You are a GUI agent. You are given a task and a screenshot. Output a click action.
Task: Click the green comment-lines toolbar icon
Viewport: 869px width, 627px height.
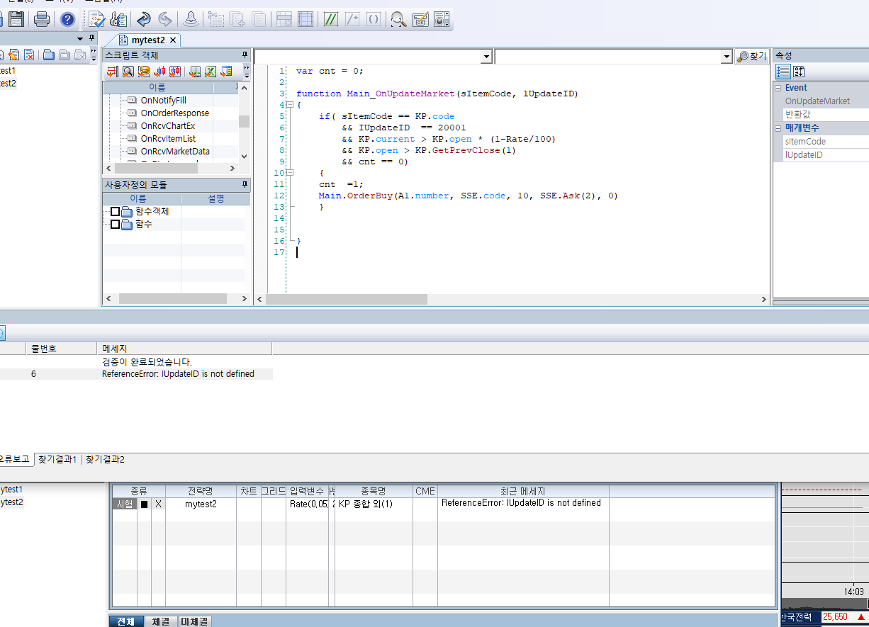click(x=330, y=19)
